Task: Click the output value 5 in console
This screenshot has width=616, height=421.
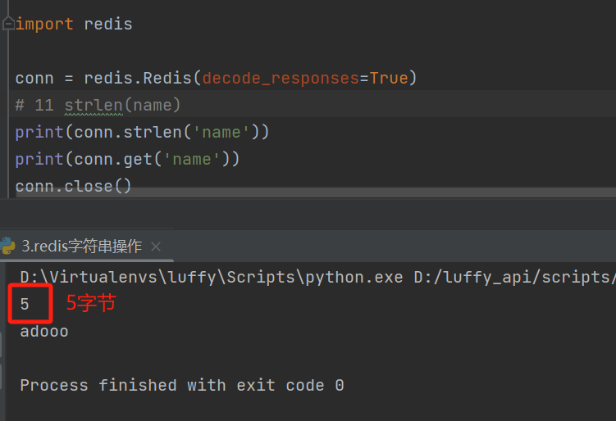Action: pyautogui.click(x=25, y=305)
